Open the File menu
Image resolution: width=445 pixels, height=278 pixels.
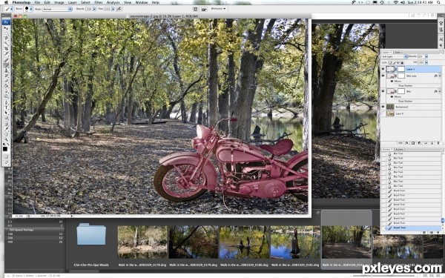tap(37, 2)
